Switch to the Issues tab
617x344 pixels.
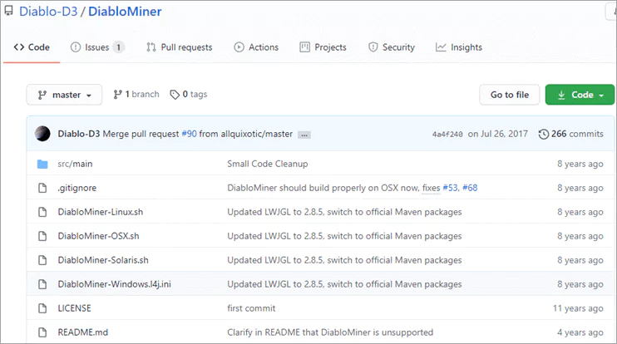pyautogui.click(x=97, y=47)
